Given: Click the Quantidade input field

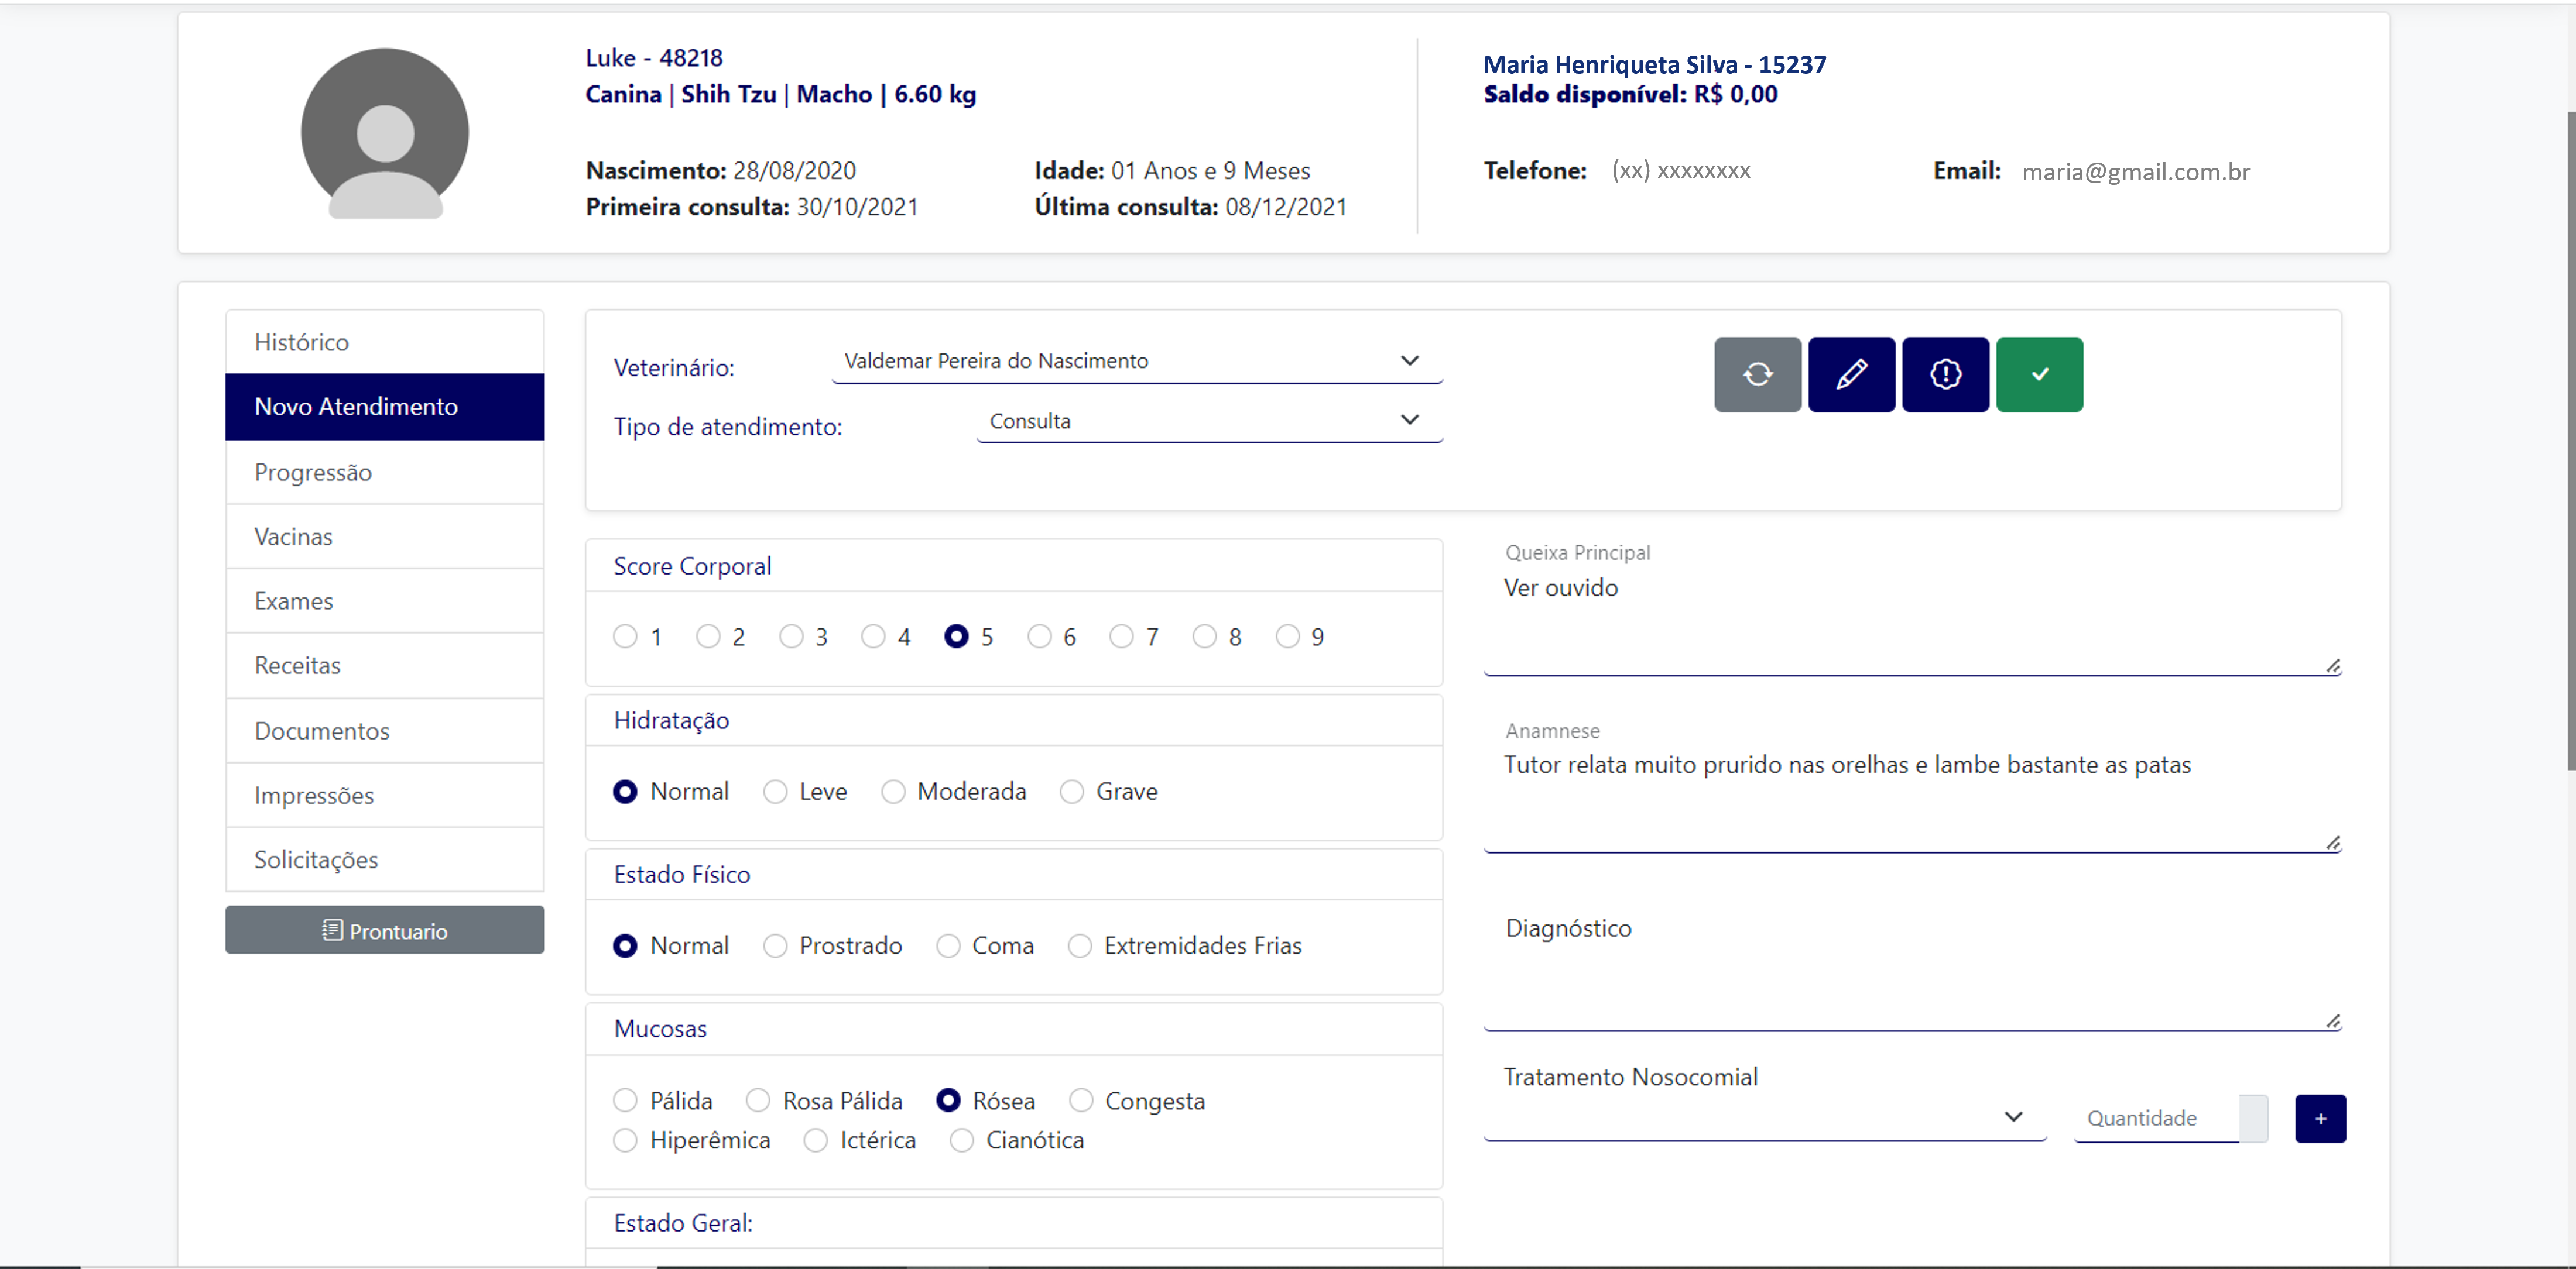Looking at the screenshot, I should 2157,1118.
